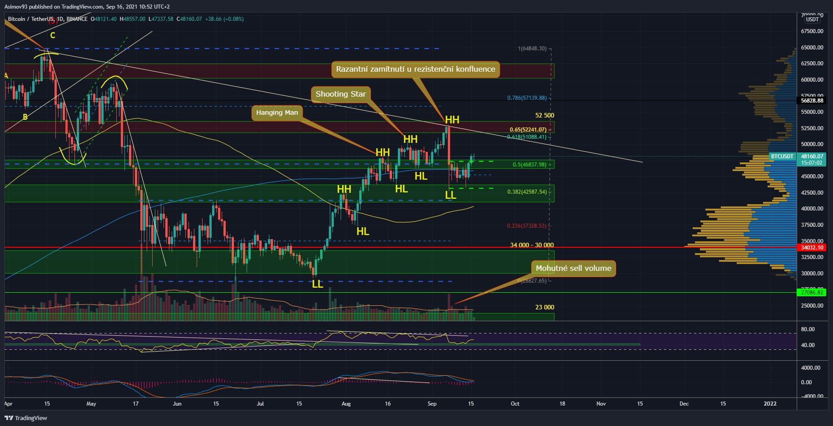Select the yellow wave label C
The width and height of the screenshot is (833, 426).
pyautogui.click(x=53, y=35)
